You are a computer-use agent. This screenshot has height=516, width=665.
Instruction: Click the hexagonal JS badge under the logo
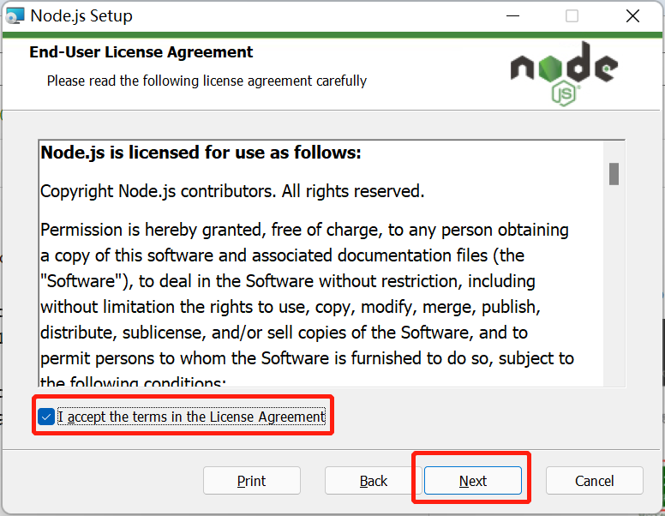[564, 93]
